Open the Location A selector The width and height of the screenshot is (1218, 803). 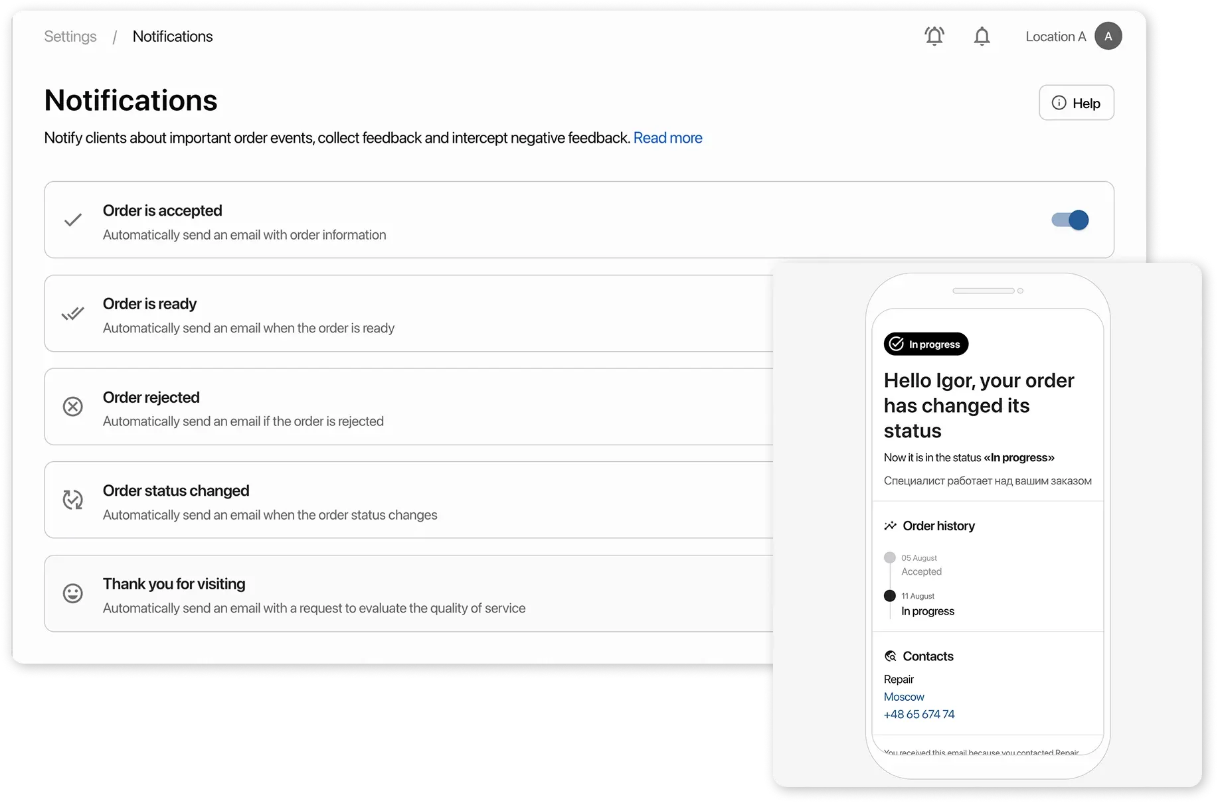[1055, 36]
